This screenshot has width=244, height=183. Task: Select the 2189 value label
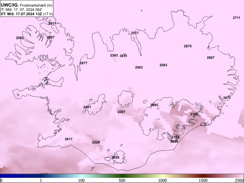click(x=194, y=114)
